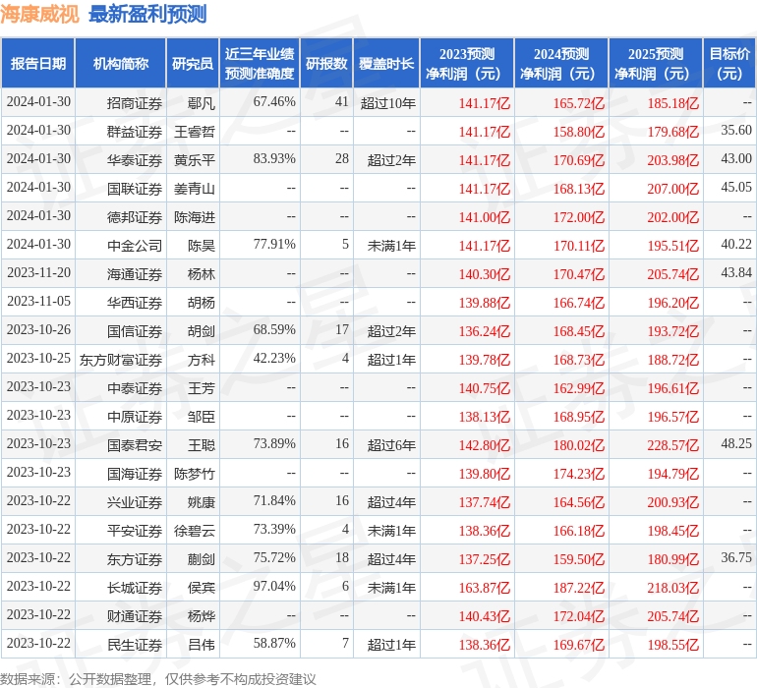Click the 2024预测净利润 column header

click(x=561, y=63)
